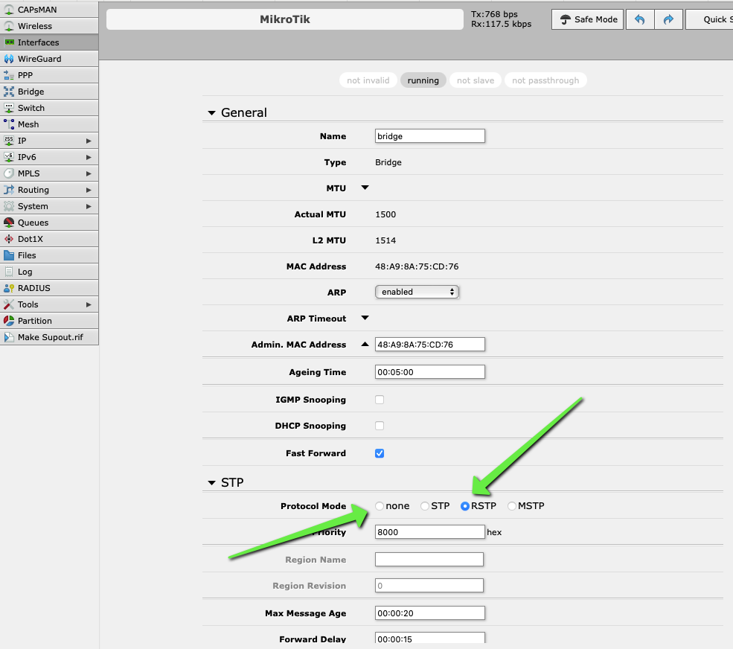Open the CAPsMAN menu icon
This screenshot has width=733, height=649.
point(9,10)
